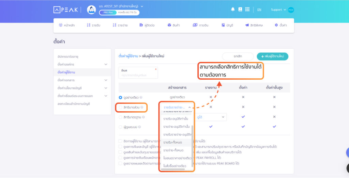Select the ผู้ดูแลระบบ radio button
The height and width of the screenshot is (178, 349).
click(121, 127)
